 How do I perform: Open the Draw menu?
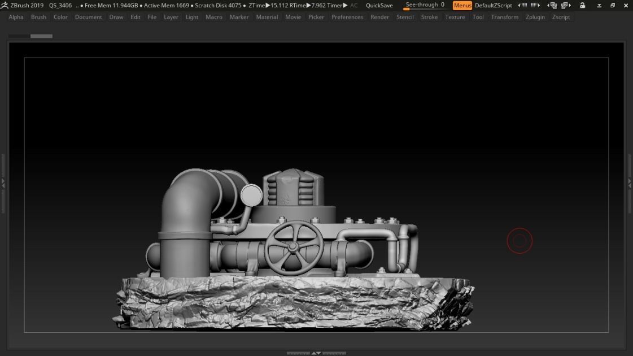[x=116, y=17]
